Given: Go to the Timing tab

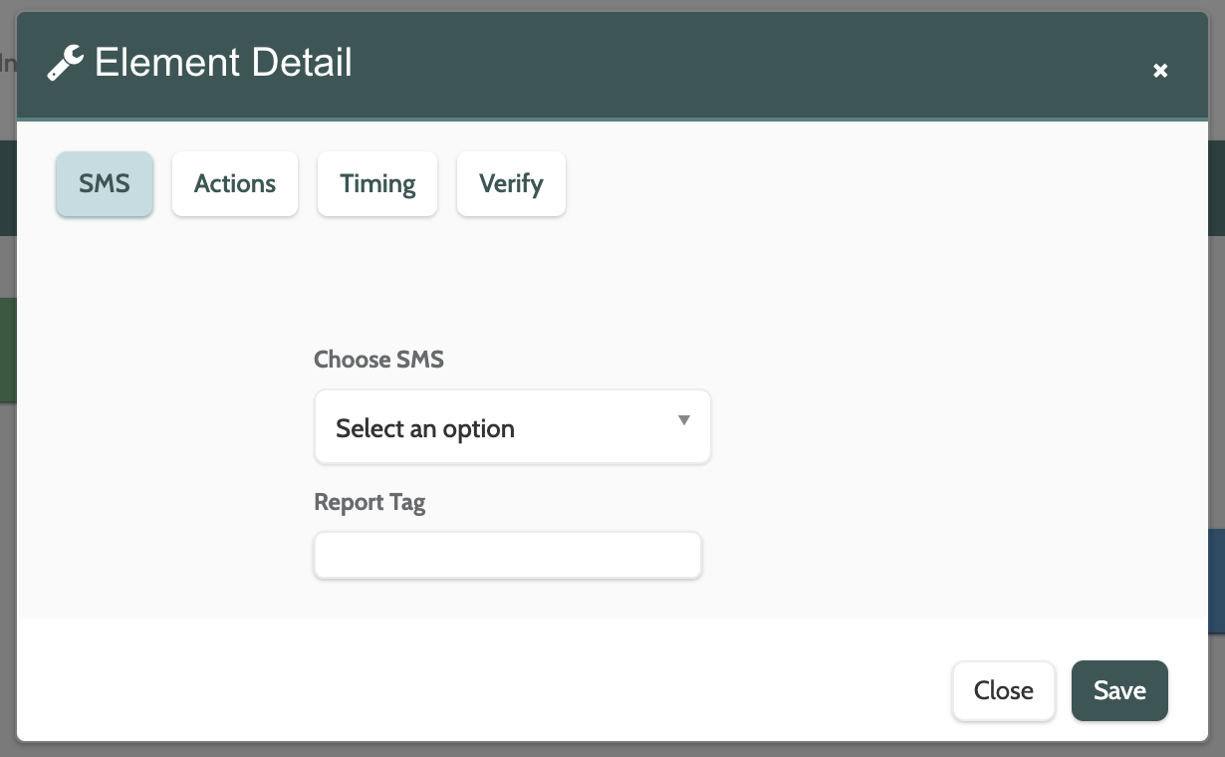Looking at the screenshot, I should click(x=377, y=184).
